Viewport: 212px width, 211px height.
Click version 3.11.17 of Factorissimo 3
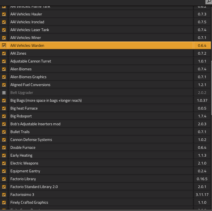pyautogui.click(x=202, y=194)
